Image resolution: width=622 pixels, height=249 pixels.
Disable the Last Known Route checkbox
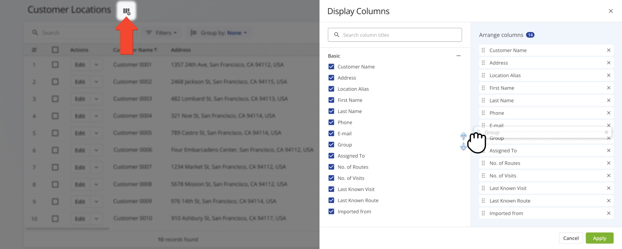point(331,200)
